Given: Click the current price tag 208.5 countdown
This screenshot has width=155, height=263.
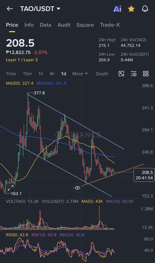Looking at the screenshot, I should (145, 175).
